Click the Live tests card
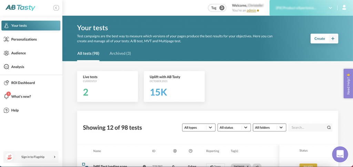 (108, 87)
